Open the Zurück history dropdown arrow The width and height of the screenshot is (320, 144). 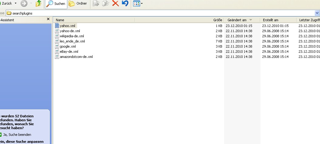coord(15,3)
